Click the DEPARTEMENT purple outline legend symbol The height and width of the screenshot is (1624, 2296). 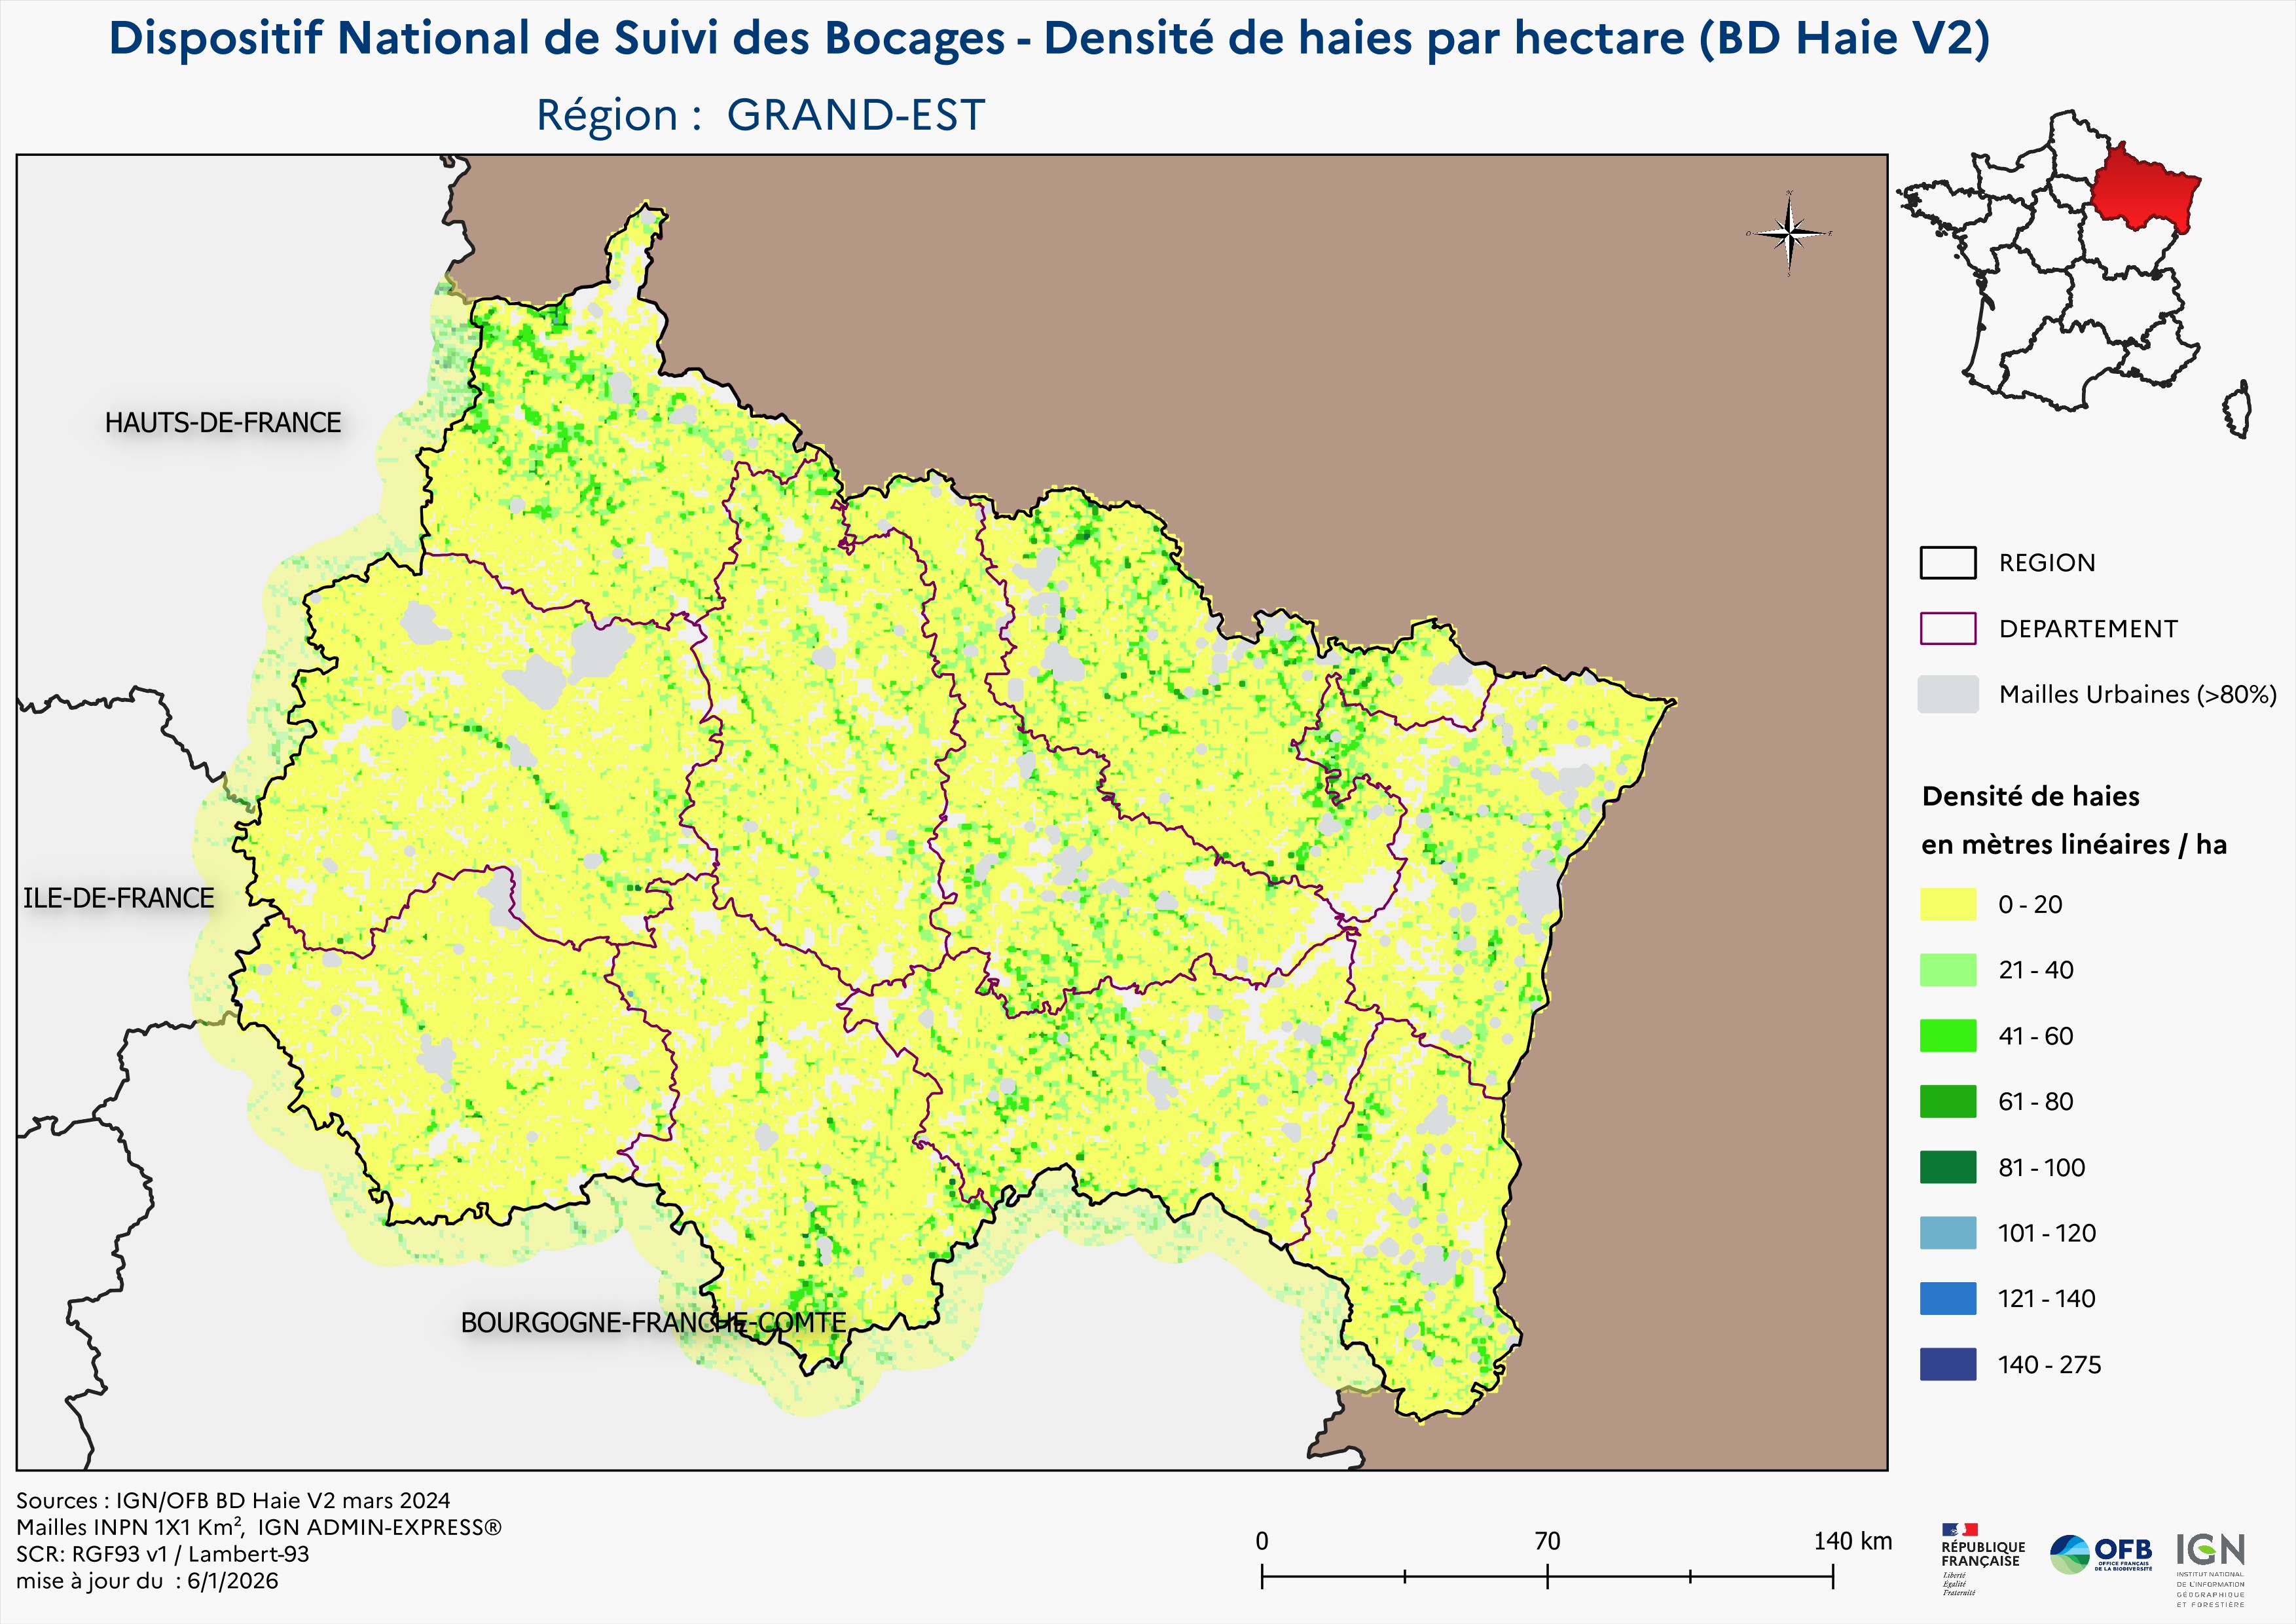click(1947, 629)
